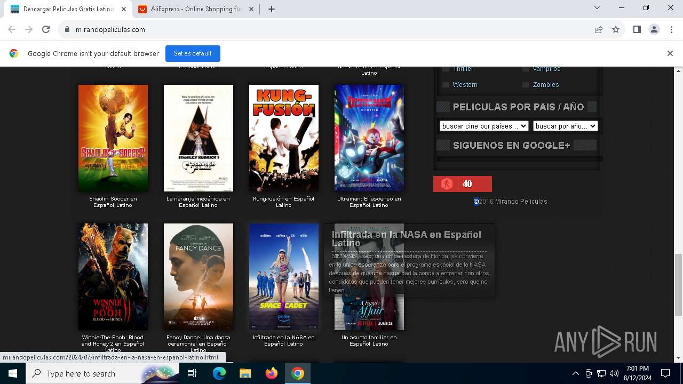Open the Windows notification center
Viewport: 683px width, 384px height.
tap(665, 373)
